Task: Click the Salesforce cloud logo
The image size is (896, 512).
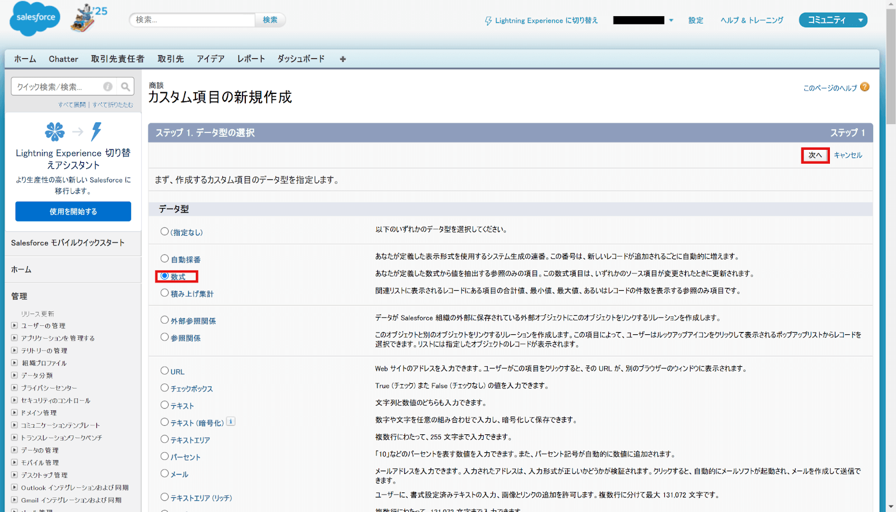Action: [34, 18]
